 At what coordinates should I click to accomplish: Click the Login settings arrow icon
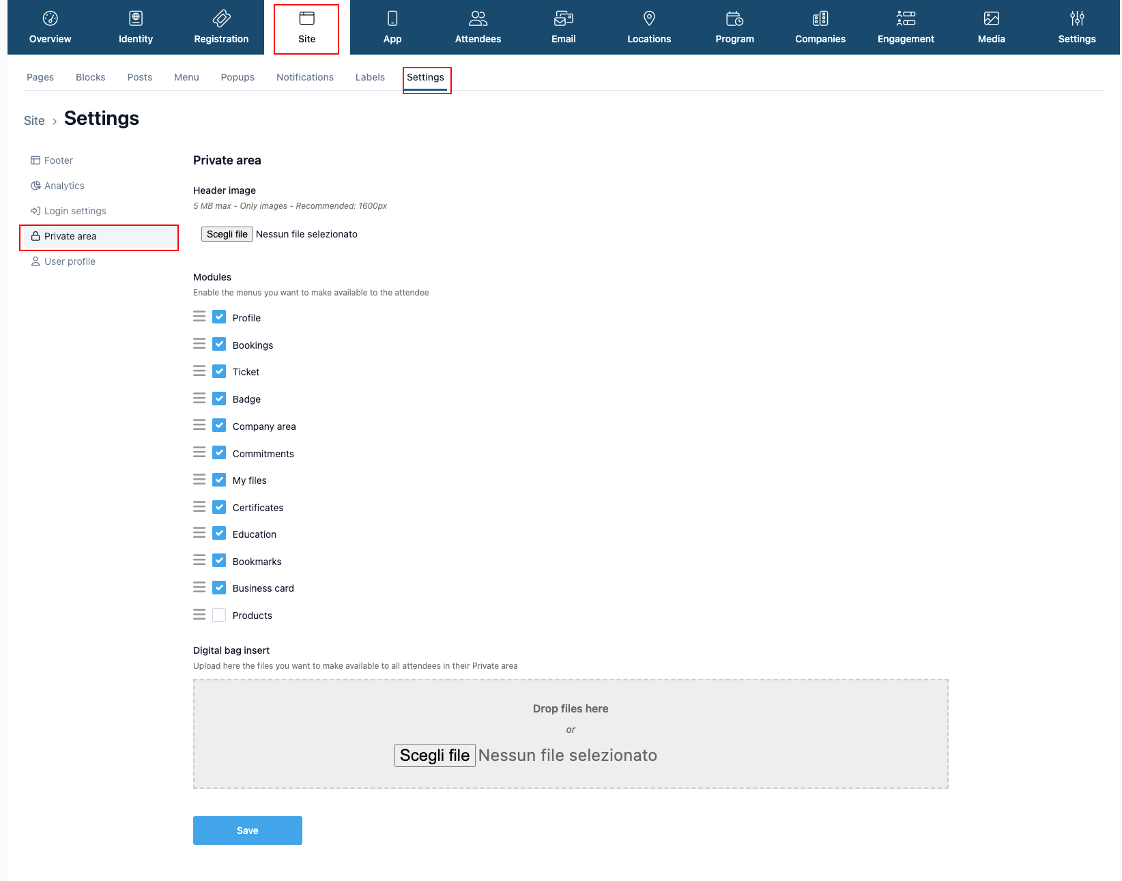35,211
